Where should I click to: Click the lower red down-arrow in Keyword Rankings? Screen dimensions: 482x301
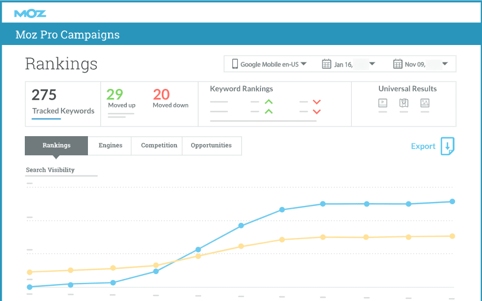317,112
